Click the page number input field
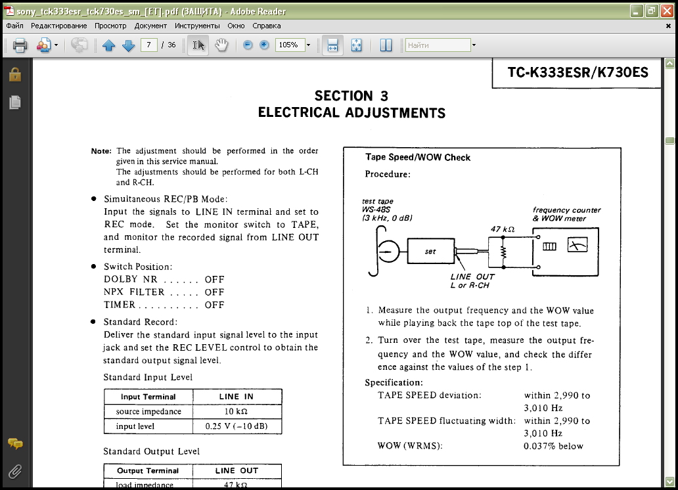This screenshot has height=490, width=678. pyautogui.click(x=149, y=45)
